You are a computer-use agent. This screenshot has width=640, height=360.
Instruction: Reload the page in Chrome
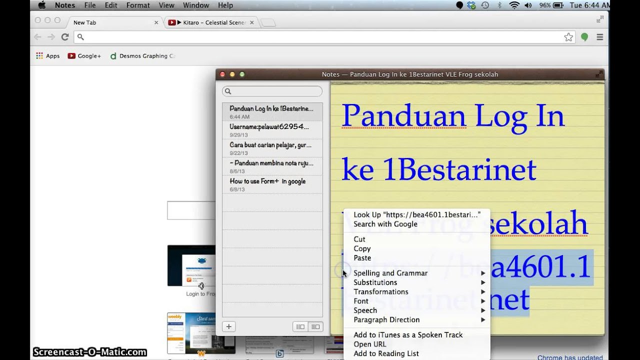coord(65,37)
